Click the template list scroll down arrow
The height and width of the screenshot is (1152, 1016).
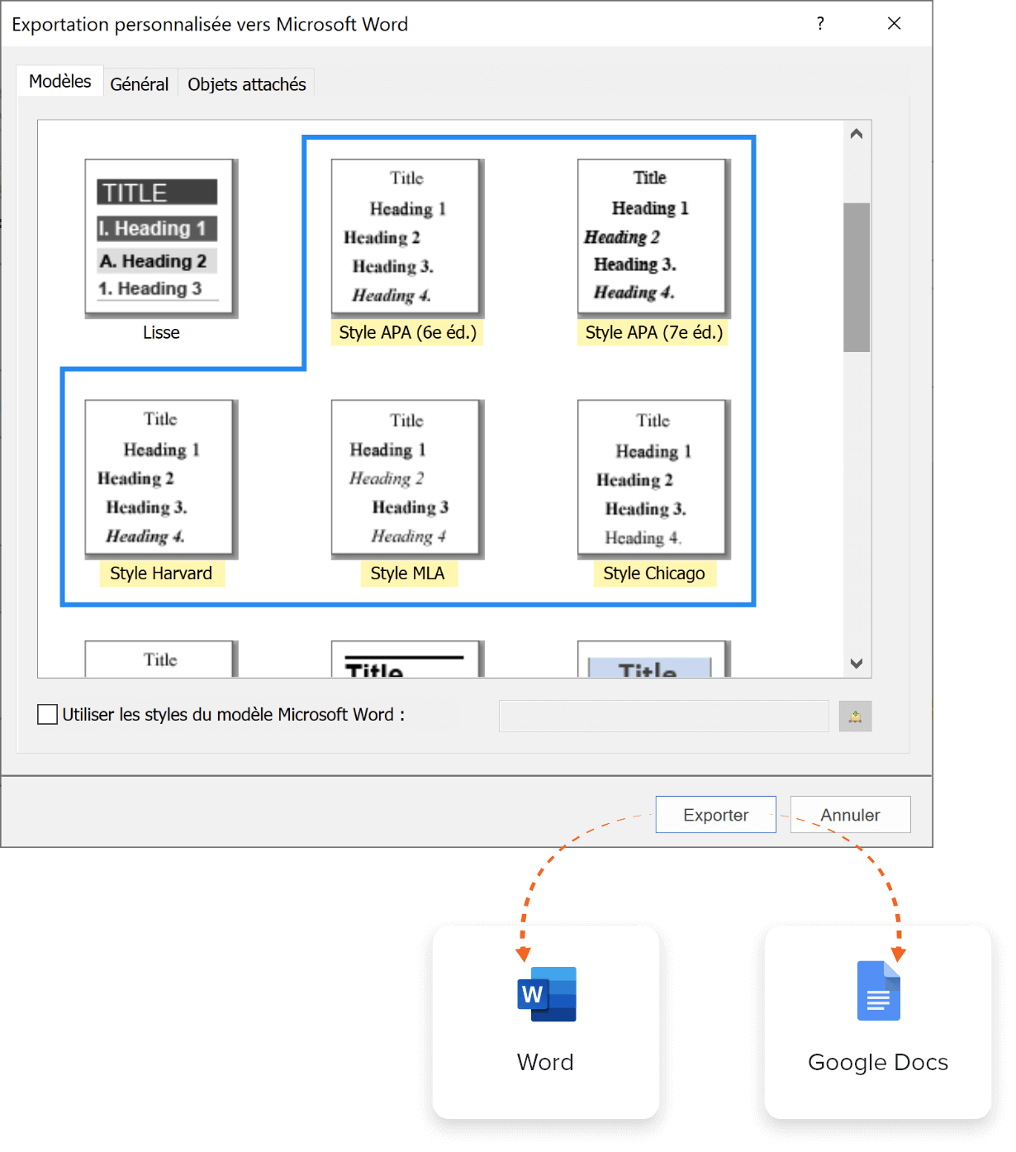point(857,664)
